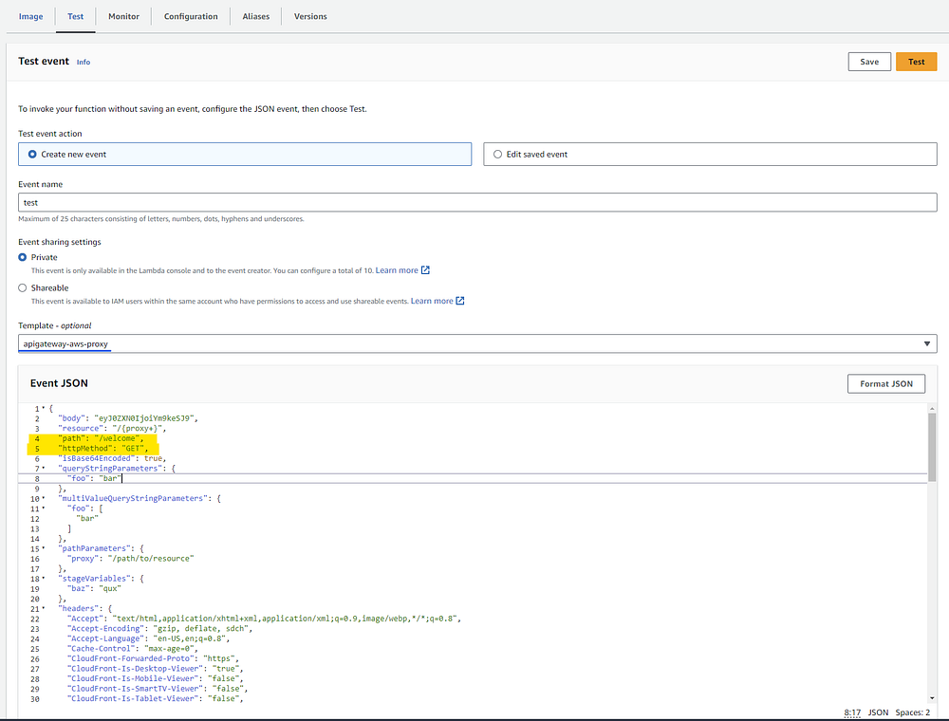Viewport: 949px width, 721px height.
Task: Go to the Aliases tab
Action: (256, 16)
